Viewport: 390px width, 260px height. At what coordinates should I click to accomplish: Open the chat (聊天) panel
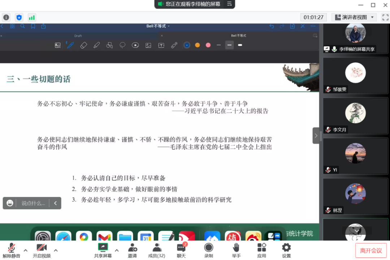click(181, 248)
